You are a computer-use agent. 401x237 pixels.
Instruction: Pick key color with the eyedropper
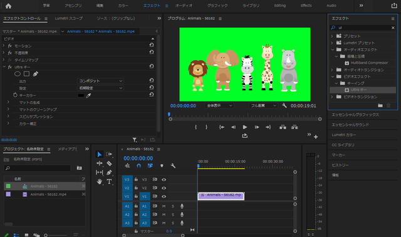point(88,95)
